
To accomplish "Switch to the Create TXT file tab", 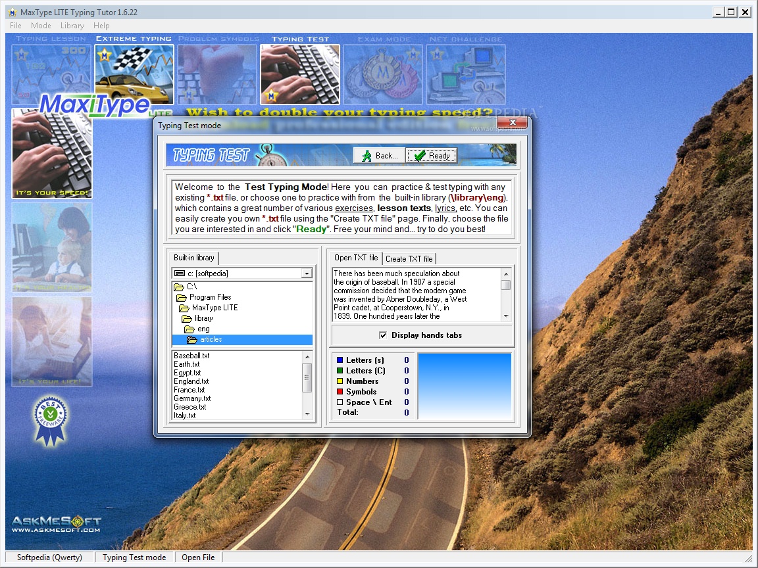I will [x=409, y=258].
